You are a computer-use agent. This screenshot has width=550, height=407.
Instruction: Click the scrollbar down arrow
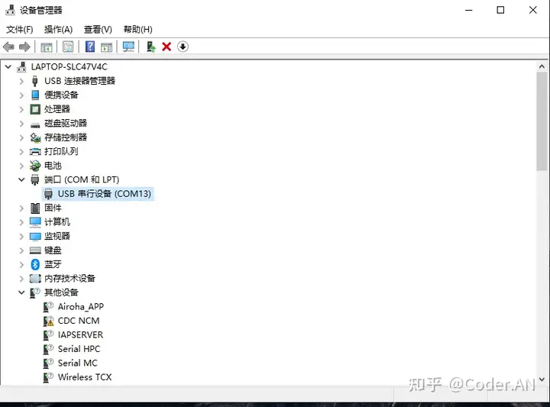[542, 380]
